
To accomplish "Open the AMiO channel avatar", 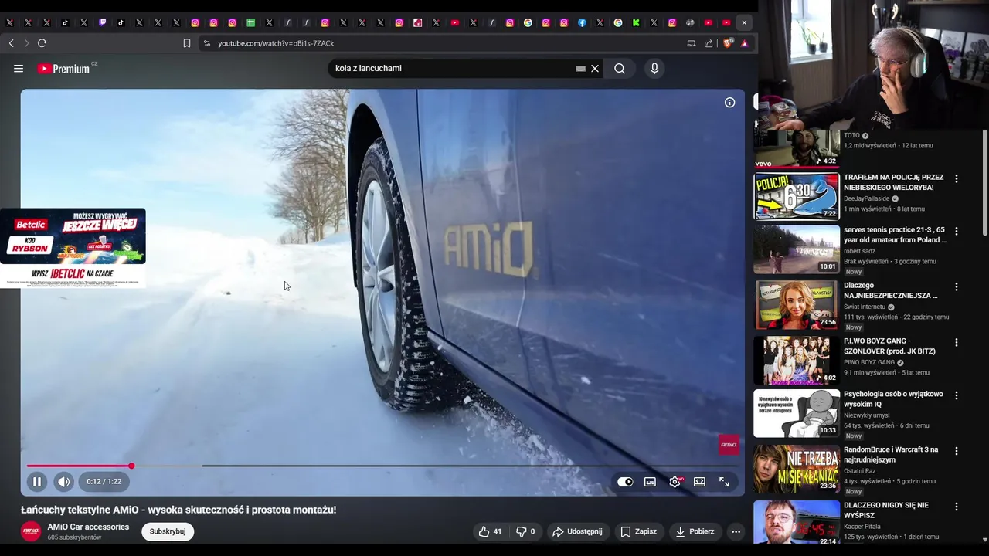I will point(31,531).
